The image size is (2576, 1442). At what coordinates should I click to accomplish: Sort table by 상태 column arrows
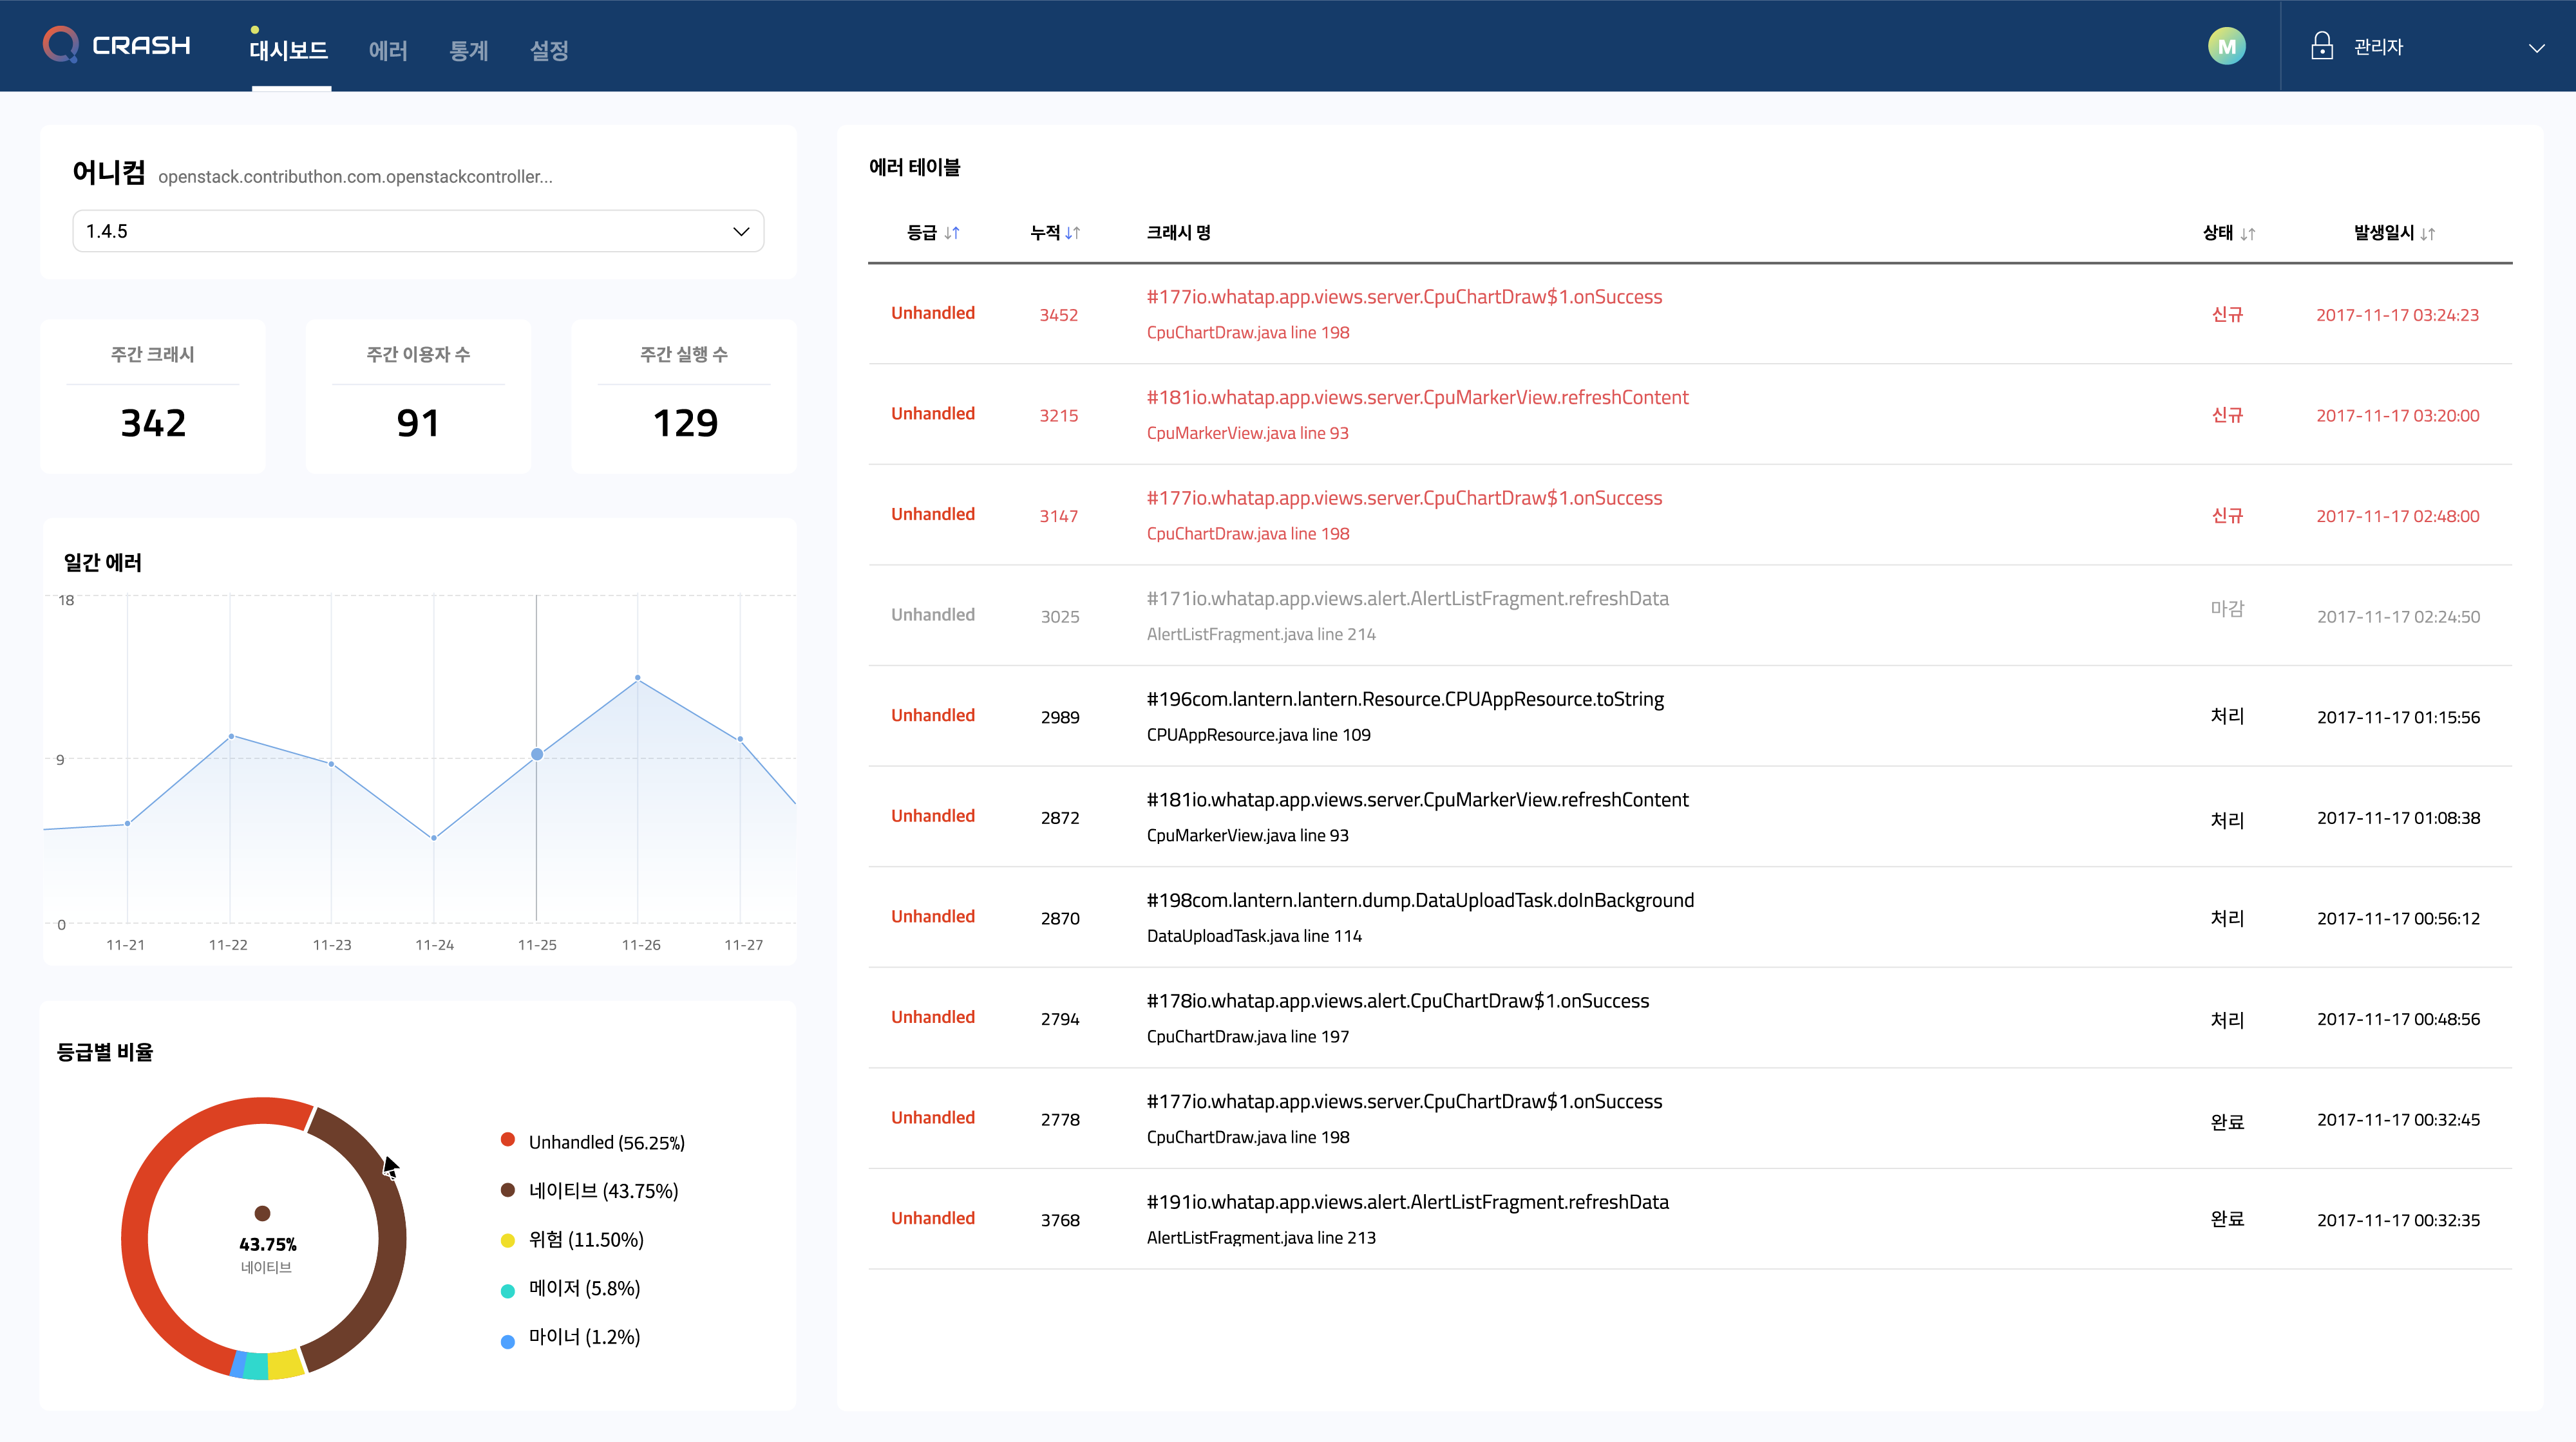(x=2248, y=234)
